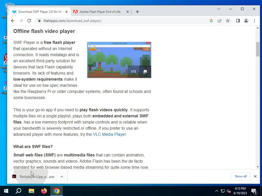Click scrollbar down arrow

[x=258, y=167]
